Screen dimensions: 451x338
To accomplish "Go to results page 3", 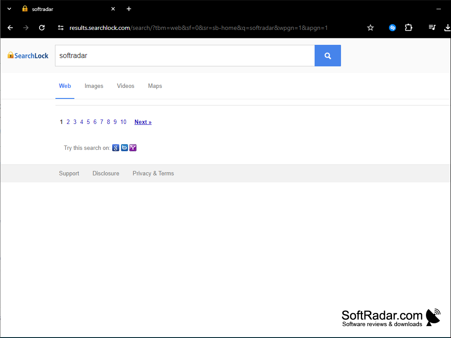I will [x=75, y=122].
